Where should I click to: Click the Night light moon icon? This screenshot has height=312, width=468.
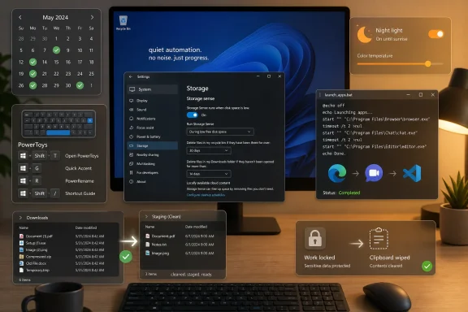[364, 35]
